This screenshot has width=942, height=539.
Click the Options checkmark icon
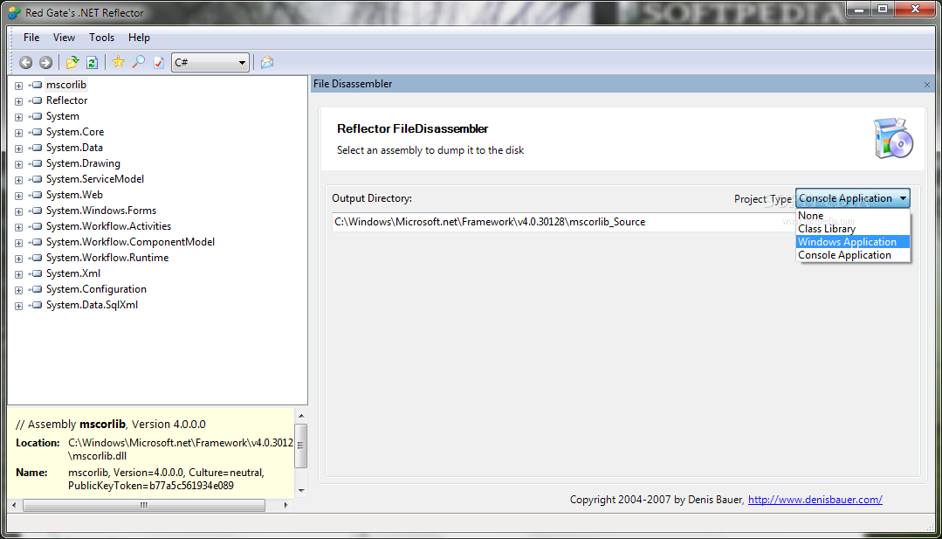[x=159, y=63]
